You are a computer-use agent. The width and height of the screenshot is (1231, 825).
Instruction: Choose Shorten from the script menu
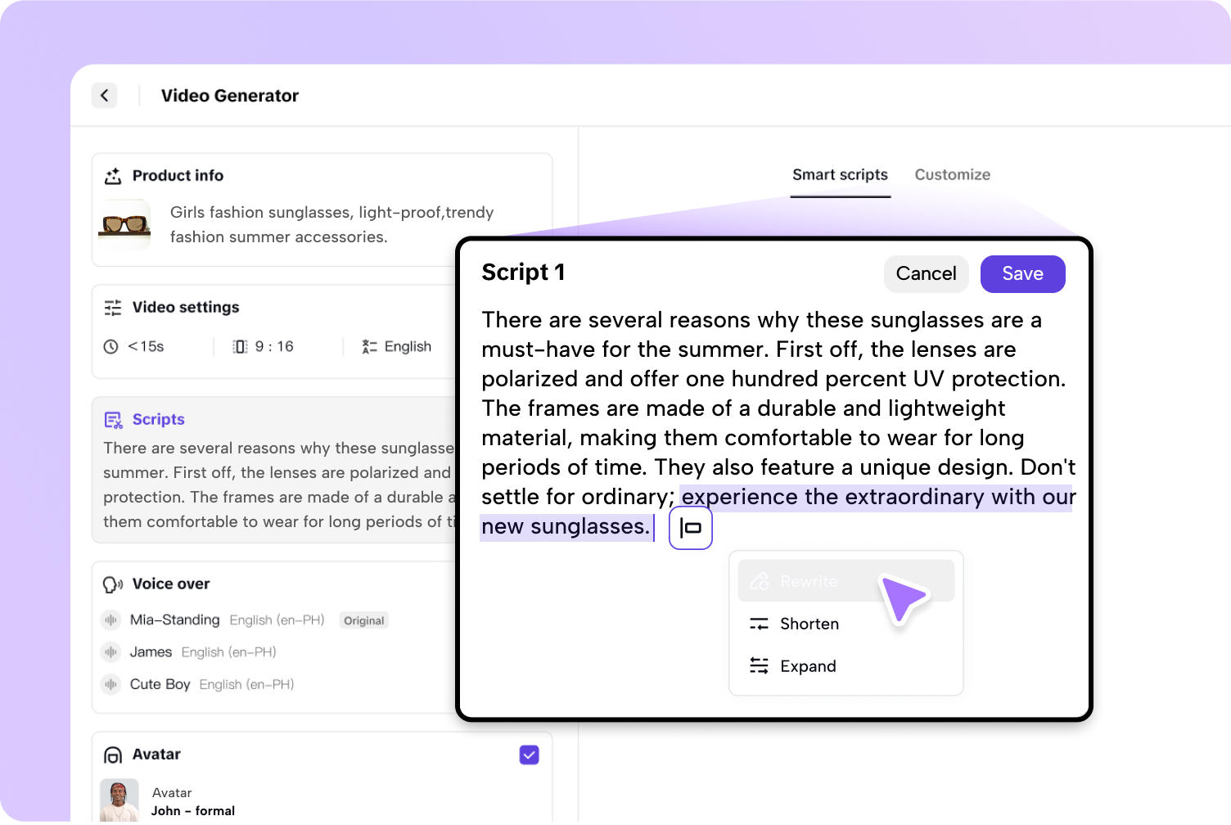tap(809, 624)
